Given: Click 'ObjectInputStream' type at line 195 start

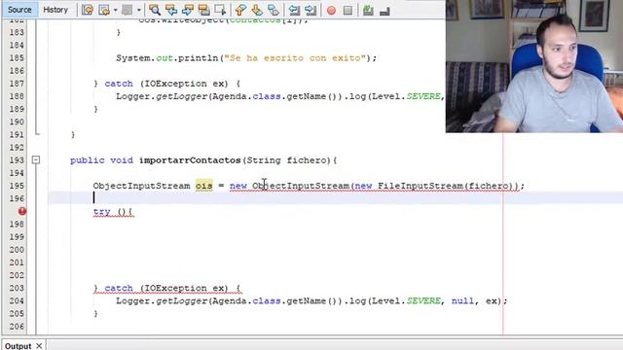Looking at the screenshot, I should coord(141,186).
